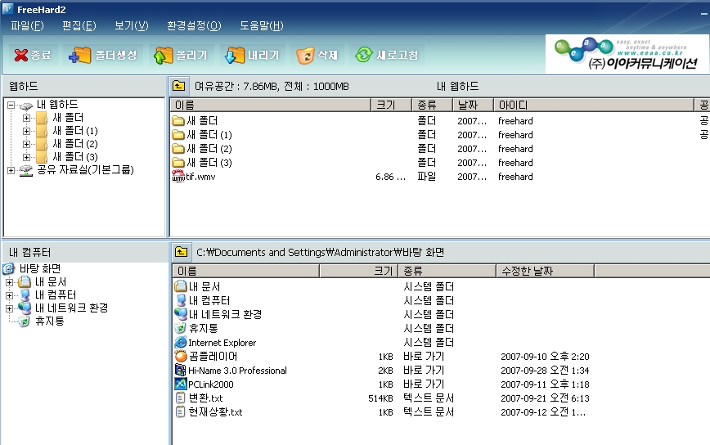710x445 pixels.
Task: Expand 내 네트워크 환경 tree node
Action: click(x=10, y=308)
